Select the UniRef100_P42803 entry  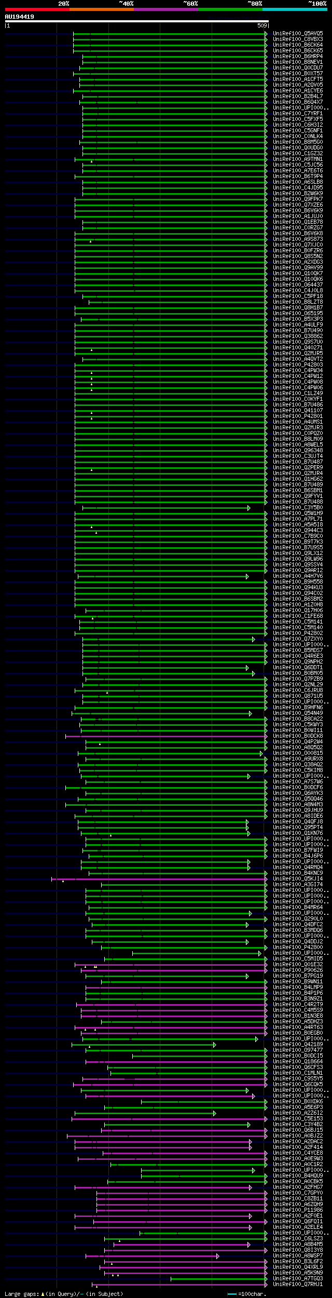point(298,364)
